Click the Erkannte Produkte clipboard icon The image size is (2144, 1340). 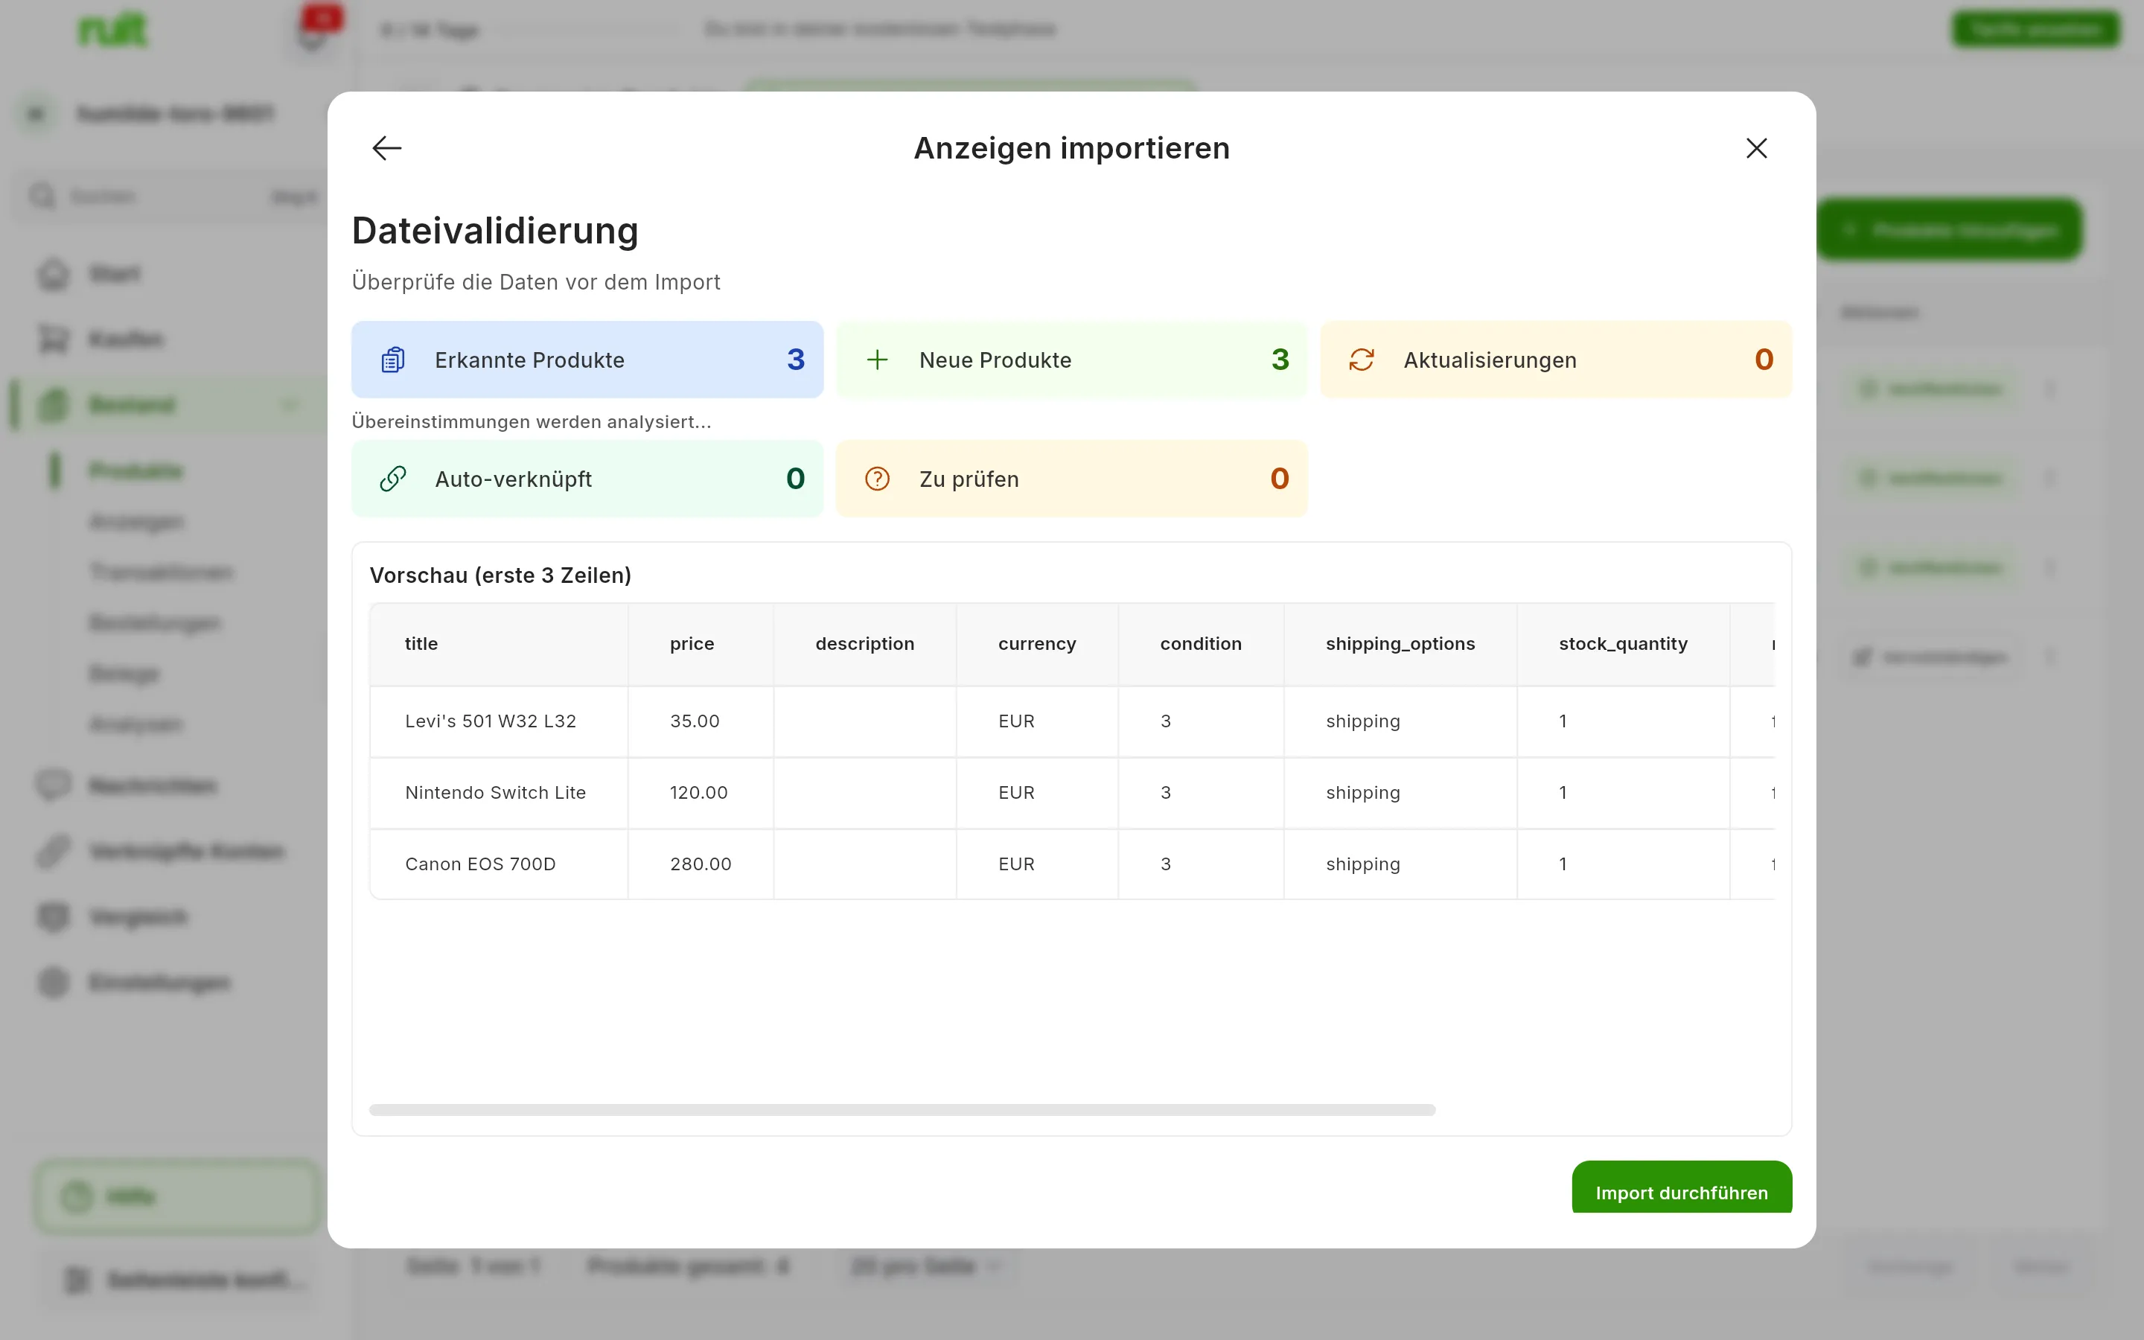pos(392,360)
